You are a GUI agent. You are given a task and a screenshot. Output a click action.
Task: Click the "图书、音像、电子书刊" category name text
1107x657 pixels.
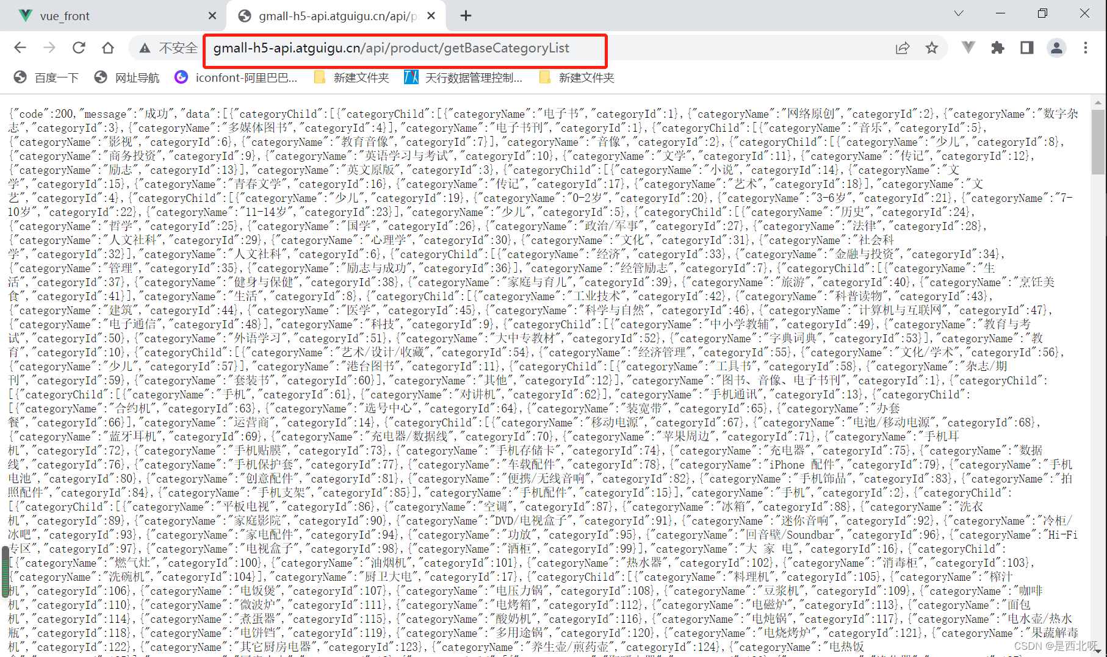pyautogui.click(x=781, y=381)
